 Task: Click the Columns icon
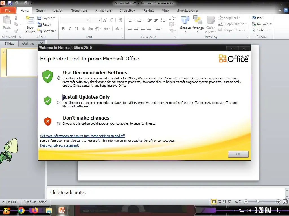[158, 29]
